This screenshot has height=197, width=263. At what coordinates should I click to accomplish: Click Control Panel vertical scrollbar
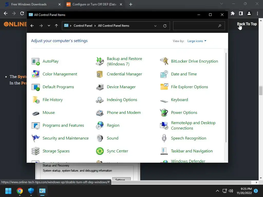(x=226, y=97)
